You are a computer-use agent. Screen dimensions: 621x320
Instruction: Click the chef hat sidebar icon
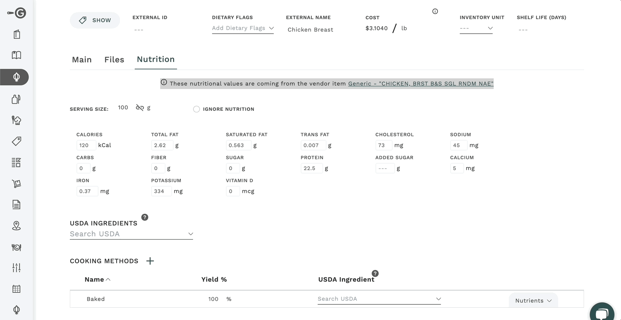coord(16,120)
